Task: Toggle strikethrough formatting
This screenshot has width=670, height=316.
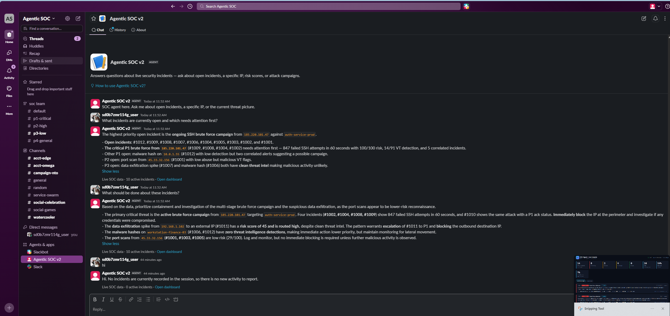Action: coord(120,299)
